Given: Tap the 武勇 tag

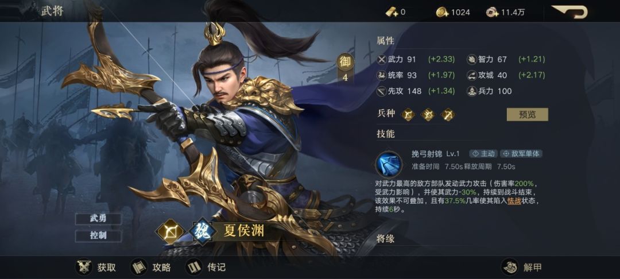Looking at the screenshot, I should point(99,219).
